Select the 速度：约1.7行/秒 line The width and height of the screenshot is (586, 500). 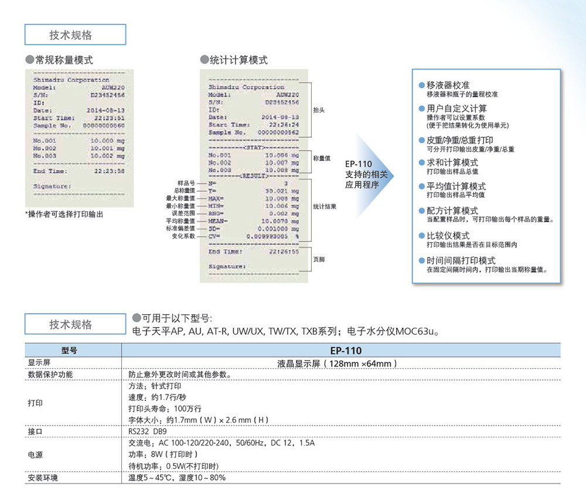pos(157,397)
